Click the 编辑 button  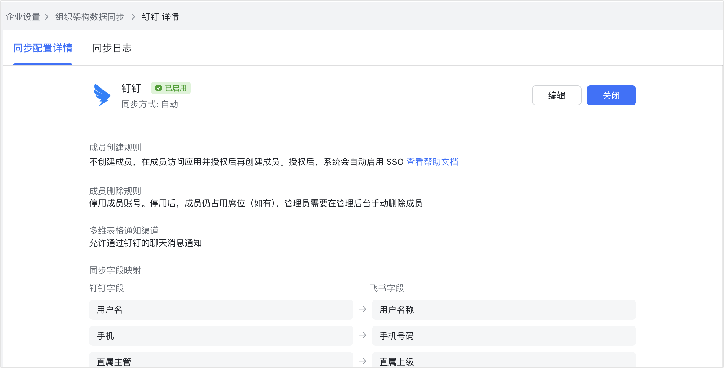556,95
